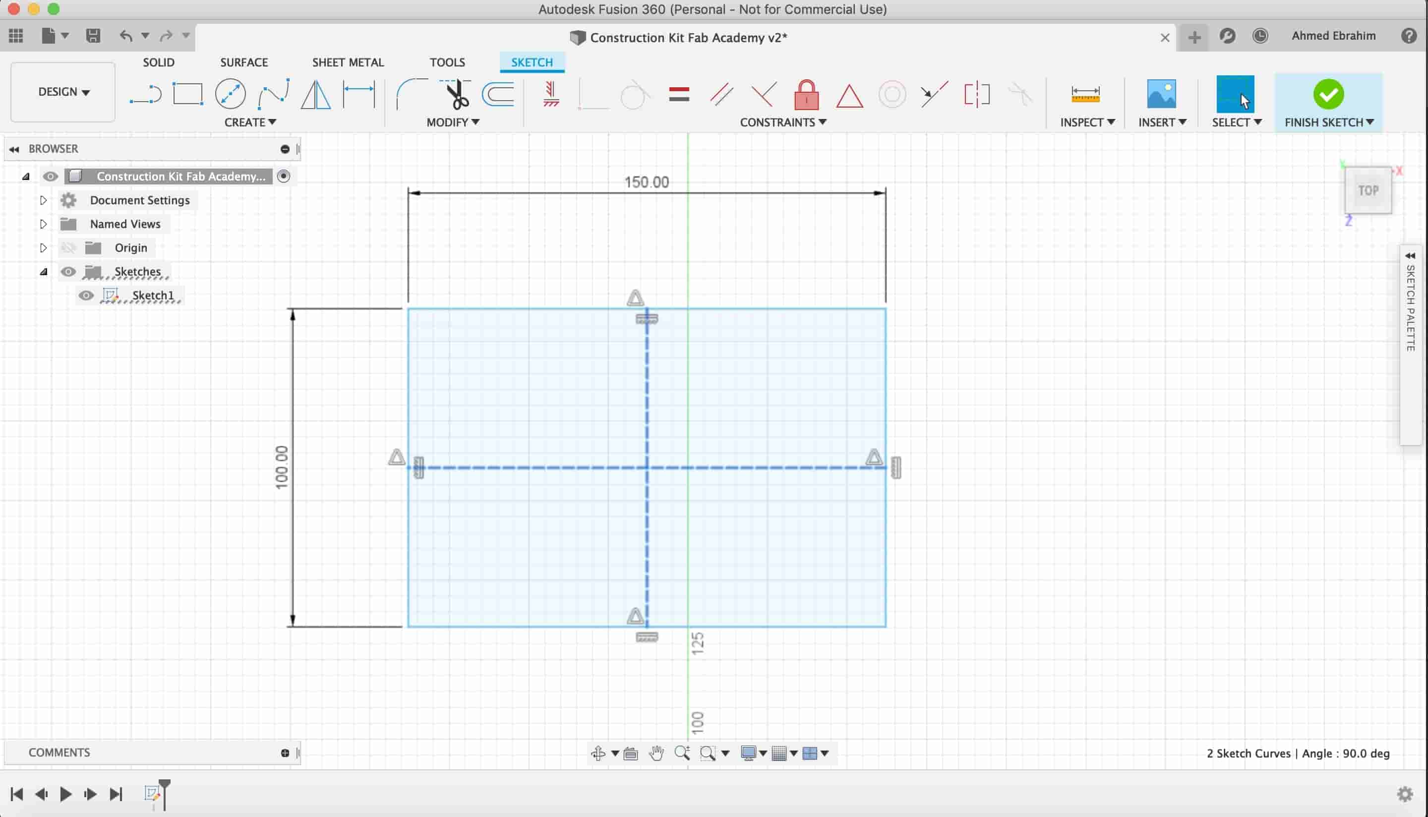Image resolution: width=1428 pixels, height=817 pixels.
Task: Apply the Midpoint triangle constraint
Action: [x=849, y=95]
